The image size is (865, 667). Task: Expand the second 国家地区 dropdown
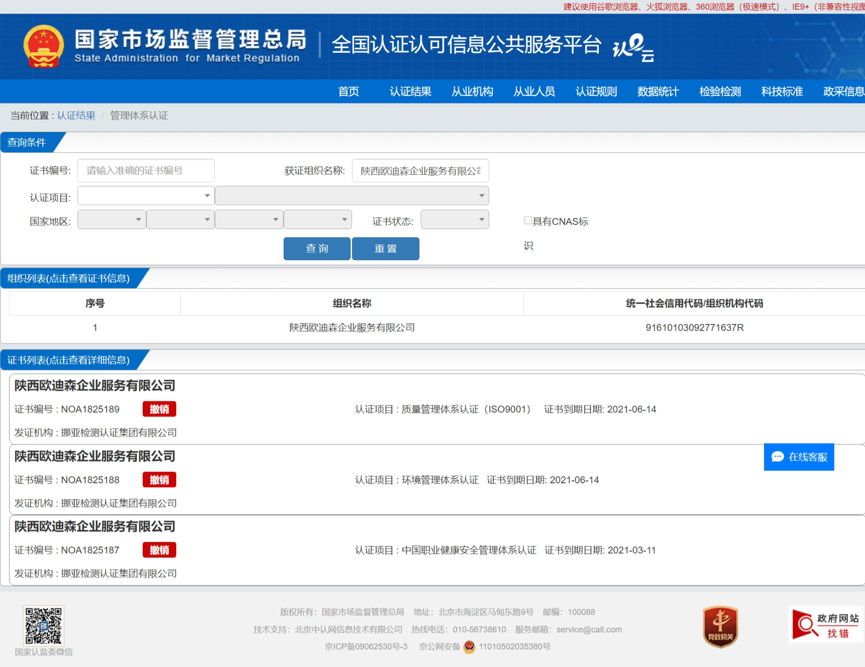click(x=180, y=219)
